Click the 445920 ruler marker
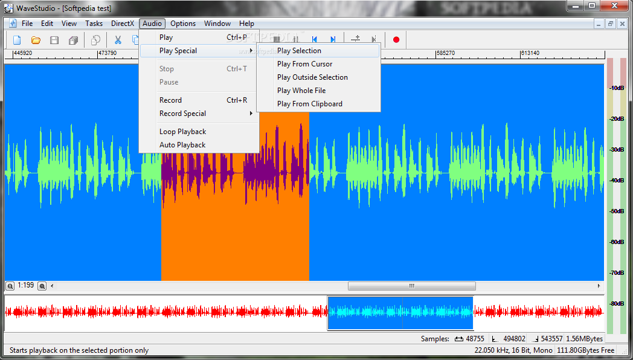 22,53
